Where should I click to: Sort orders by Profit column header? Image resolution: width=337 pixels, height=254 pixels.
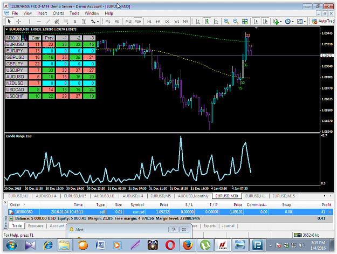(x=326, y=205)
